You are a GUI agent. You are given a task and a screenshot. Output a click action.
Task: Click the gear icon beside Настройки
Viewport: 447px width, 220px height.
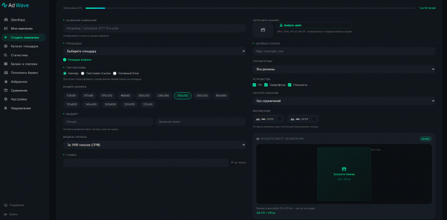point(6,99)
